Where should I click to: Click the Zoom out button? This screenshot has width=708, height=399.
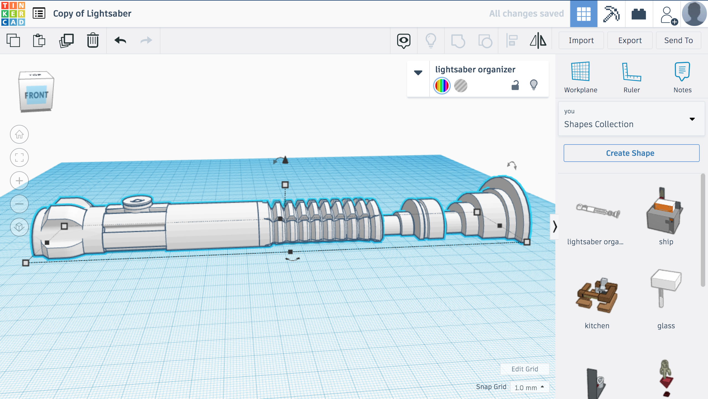click(x=19, y=204)
